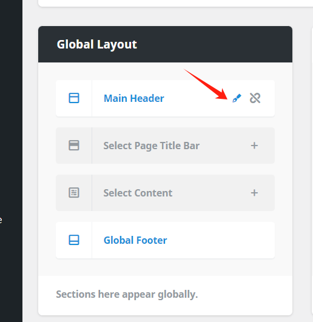Image resolution: width=313 pixels, height=322 pixels.
Task: Choose Select Page Title Bar option
Action: tap(152, 146)
